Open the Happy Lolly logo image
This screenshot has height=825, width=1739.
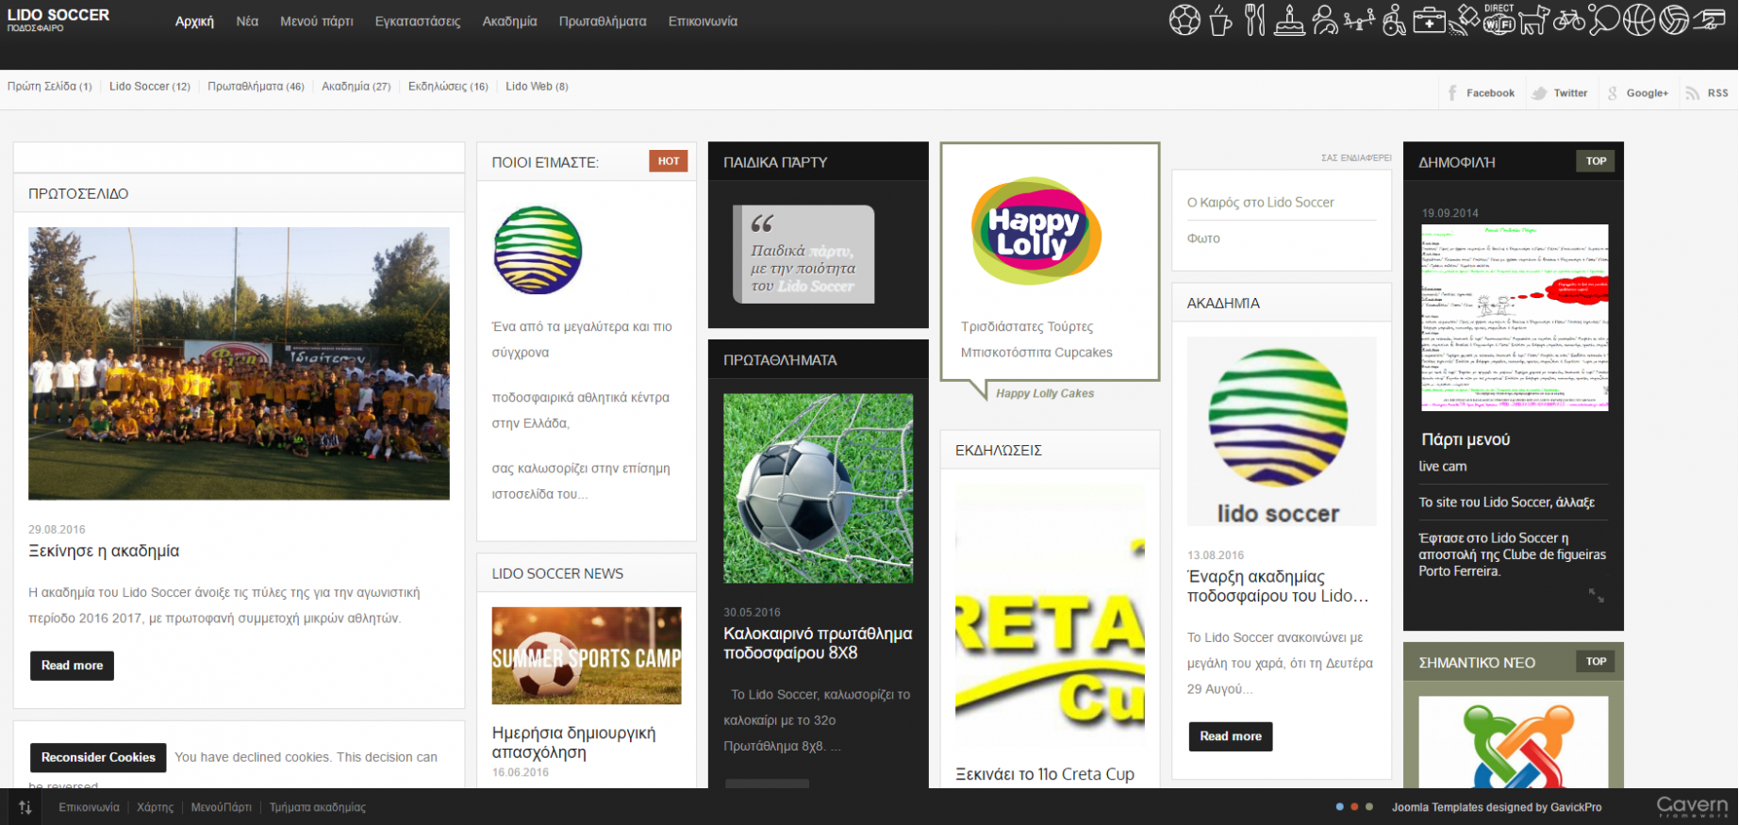point(1035,231)
